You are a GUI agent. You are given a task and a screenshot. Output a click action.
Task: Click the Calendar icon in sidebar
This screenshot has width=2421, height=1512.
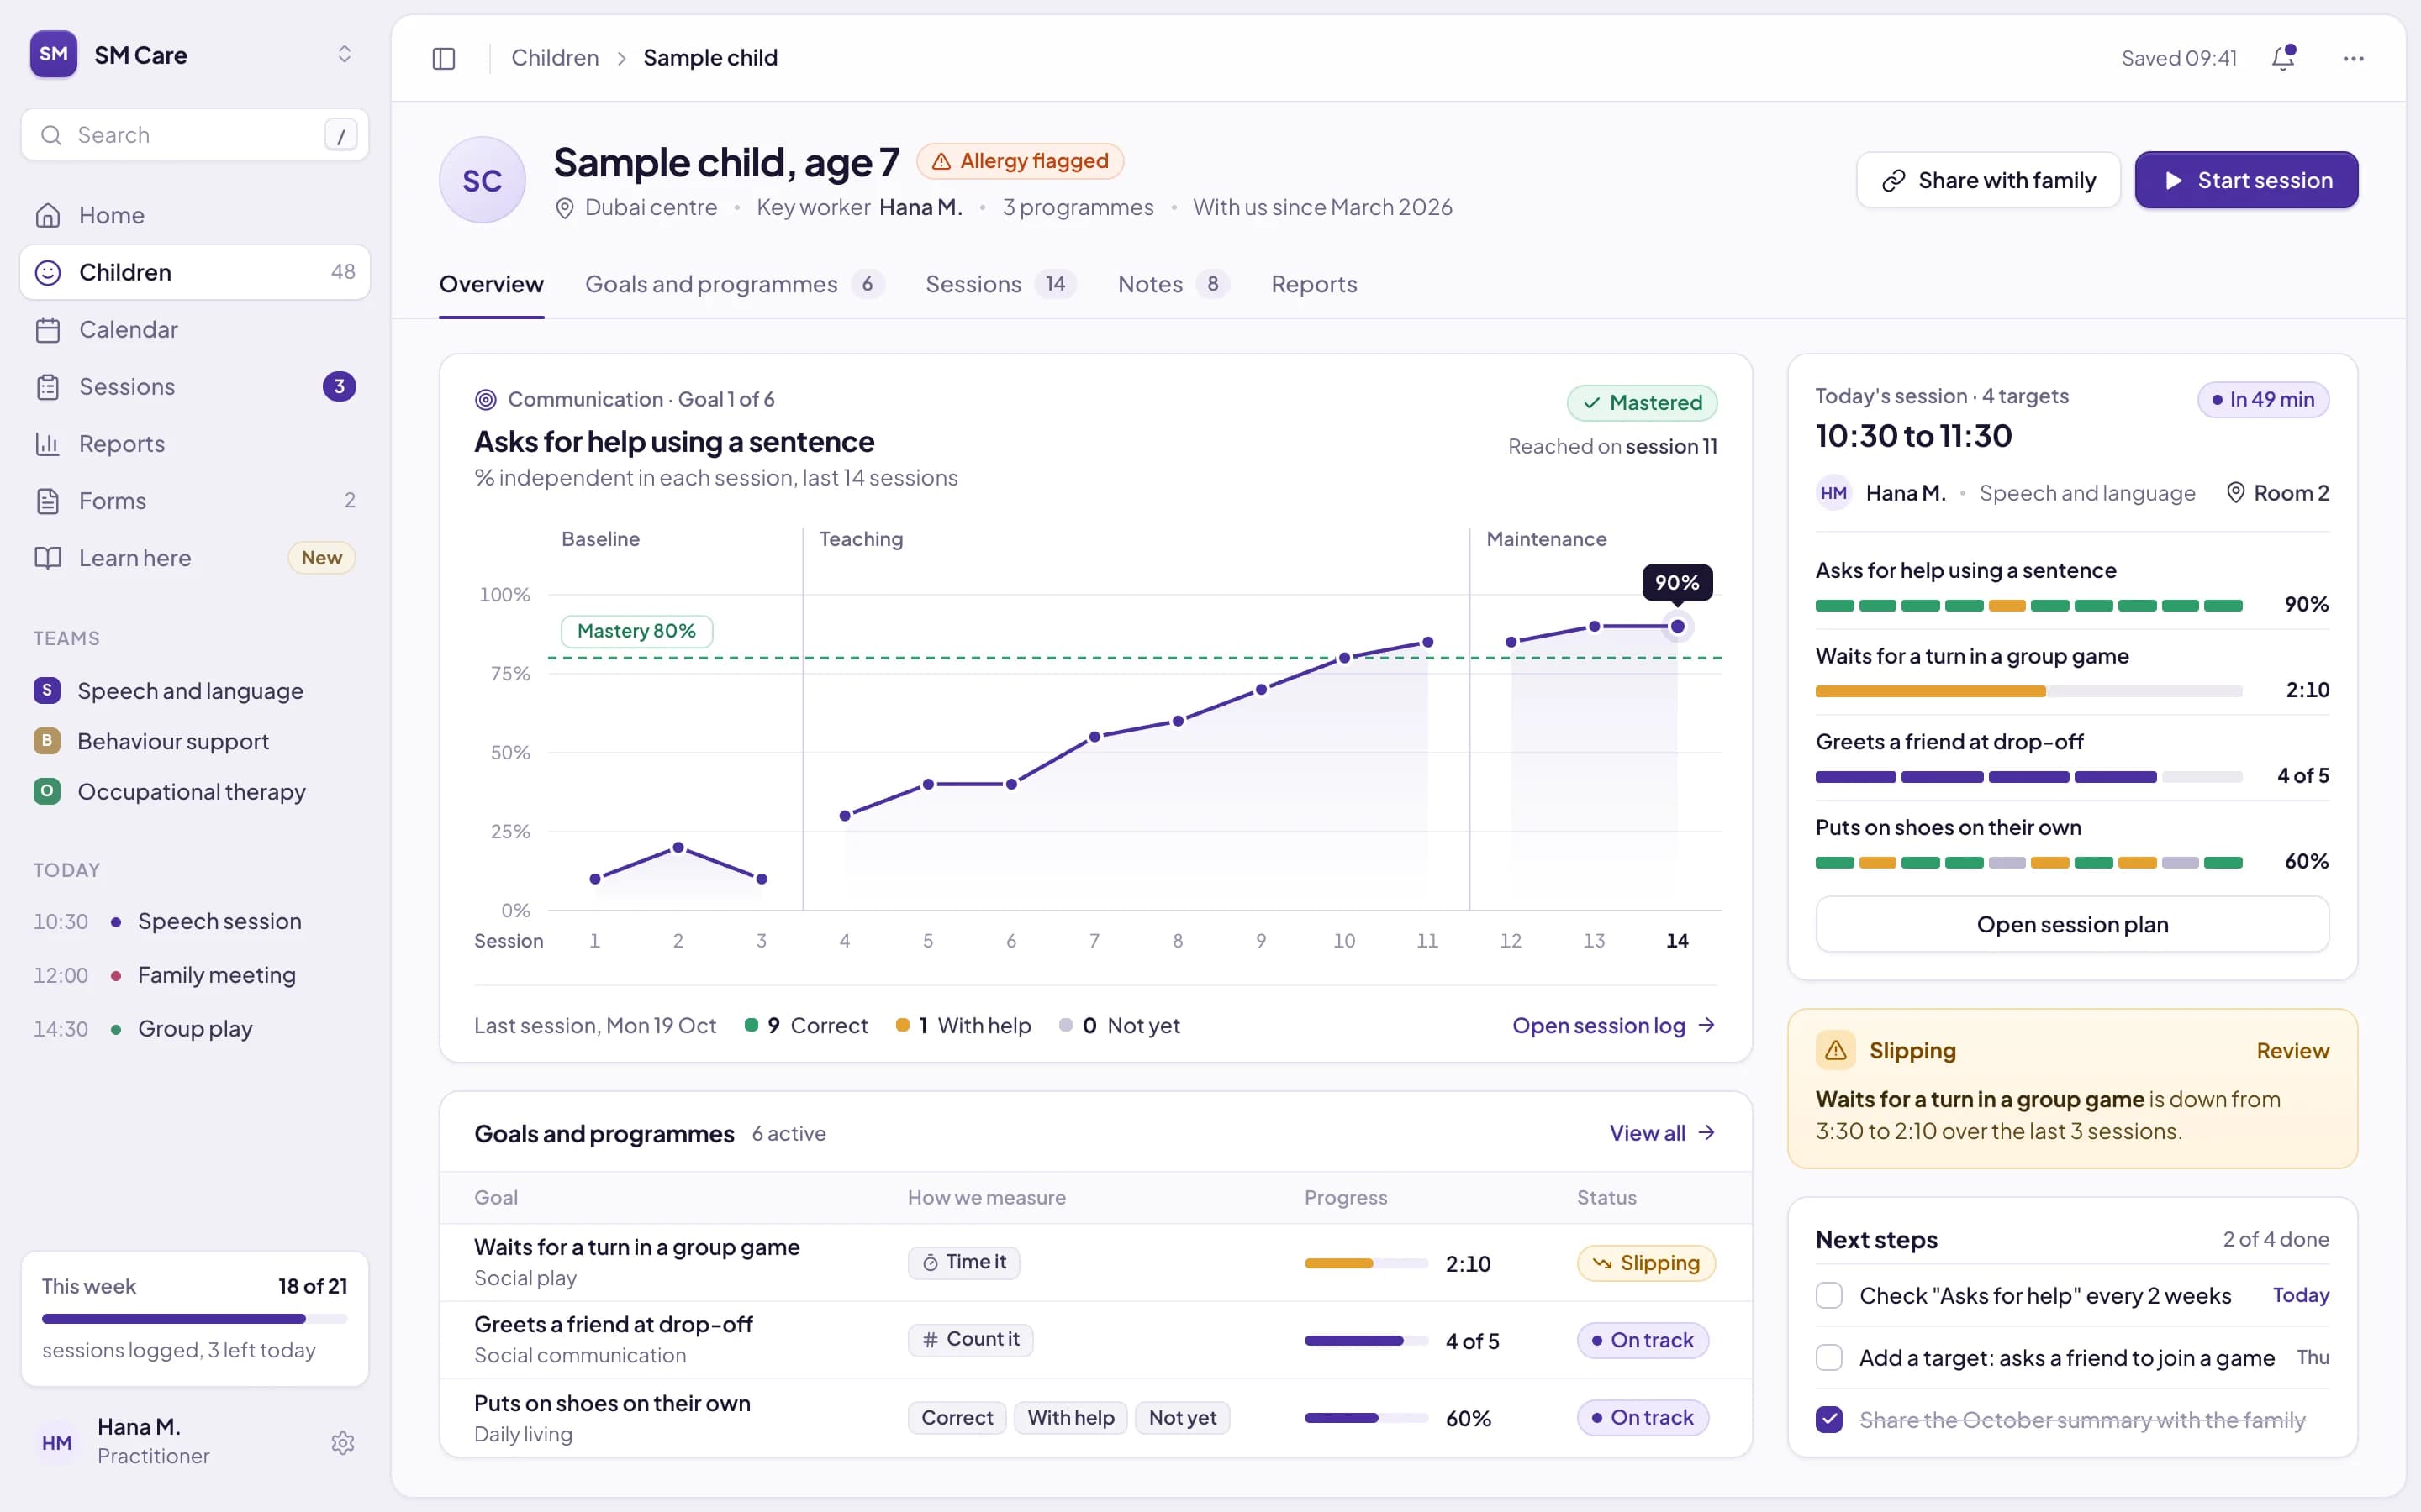tap(47, 329)
